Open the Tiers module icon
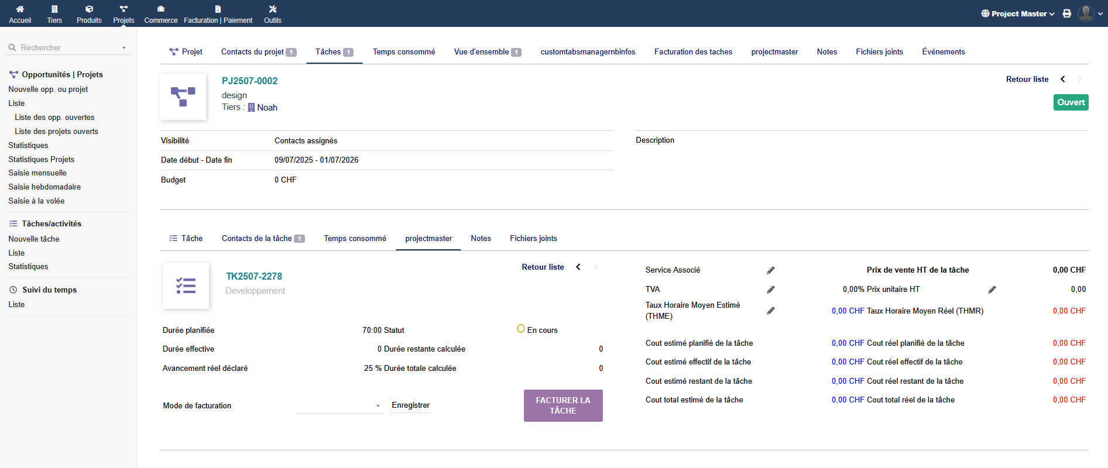The image size is (1108, 468). click(x=54, y=9)
